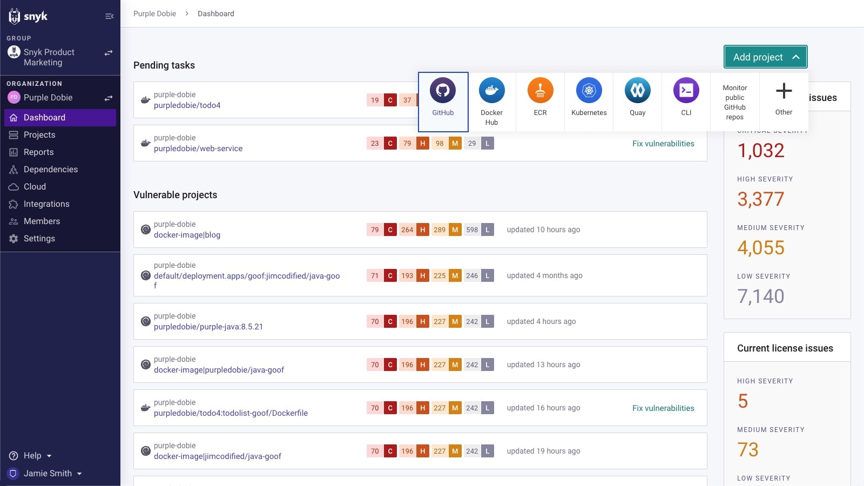Click Fix vulnerabilities for purpledobie/web-service
Image resolution: width=864 pixels, height=486 pixels.
tap(663, 144)
